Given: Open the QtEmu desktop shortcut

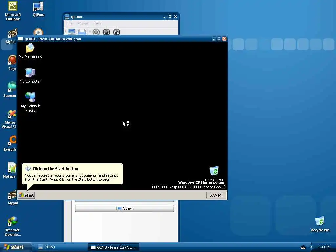Looking at the screenshot, I should click(39, 9).
